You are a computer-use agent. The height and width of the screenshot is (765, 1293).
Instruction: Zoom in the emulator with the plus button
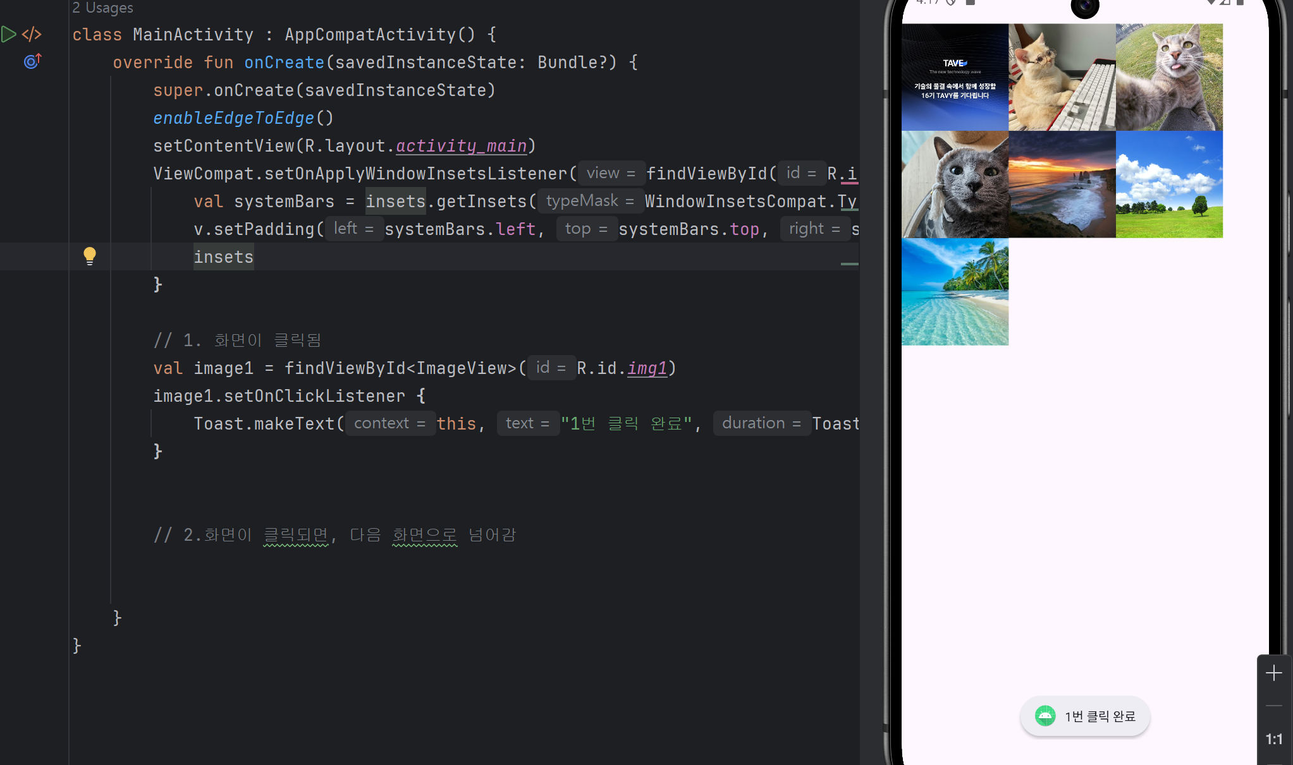coord(1273,673)
